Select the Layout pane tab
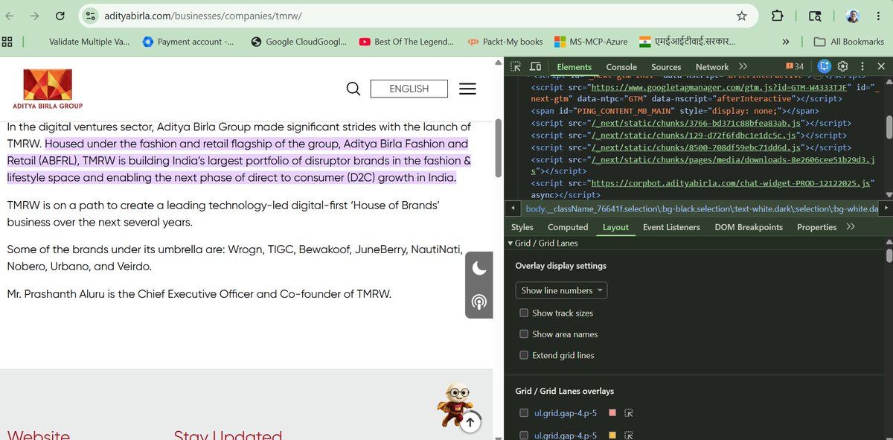Image resolution: width=893 pixels, height=440 pixels. point(615,227)
